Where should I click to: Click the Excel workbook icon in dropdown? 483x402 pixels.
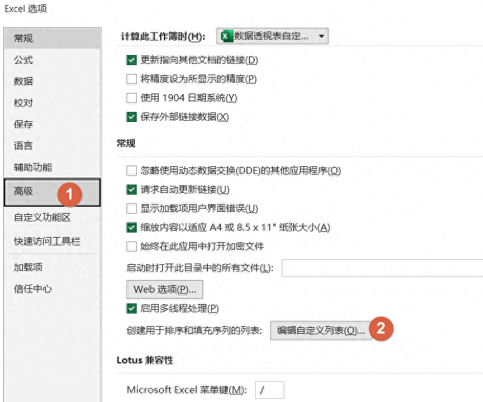click(x=226, y=37)
